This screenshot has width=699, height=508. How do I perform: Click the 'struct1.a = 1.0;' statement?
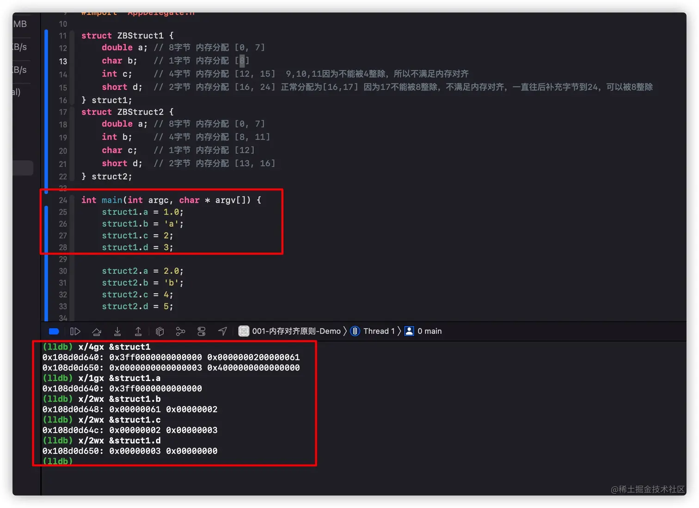coord(142,212)
